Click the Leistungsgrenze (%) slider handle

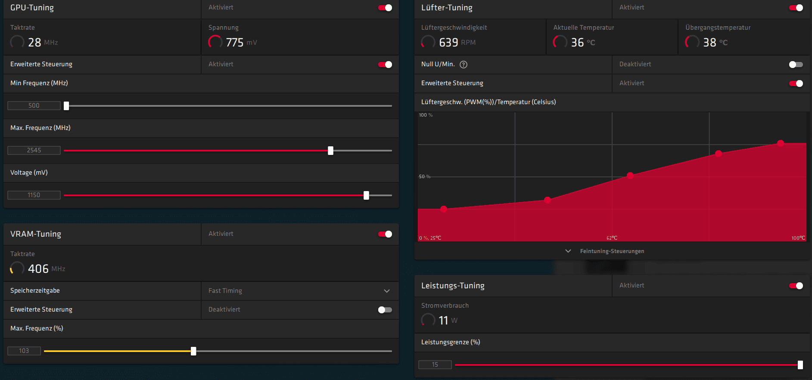click(x=800, y=365)
